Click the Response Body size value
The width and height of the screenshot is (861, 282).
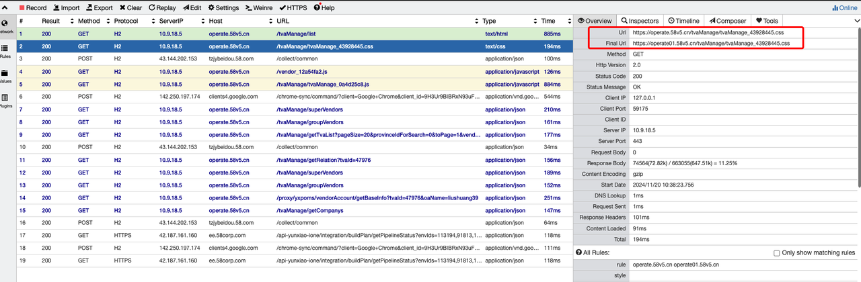point(685,163)
